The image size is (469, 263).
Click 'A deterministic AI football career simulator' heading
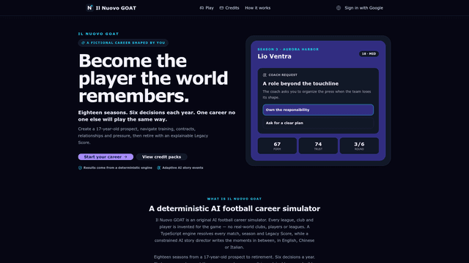(234, 208)
